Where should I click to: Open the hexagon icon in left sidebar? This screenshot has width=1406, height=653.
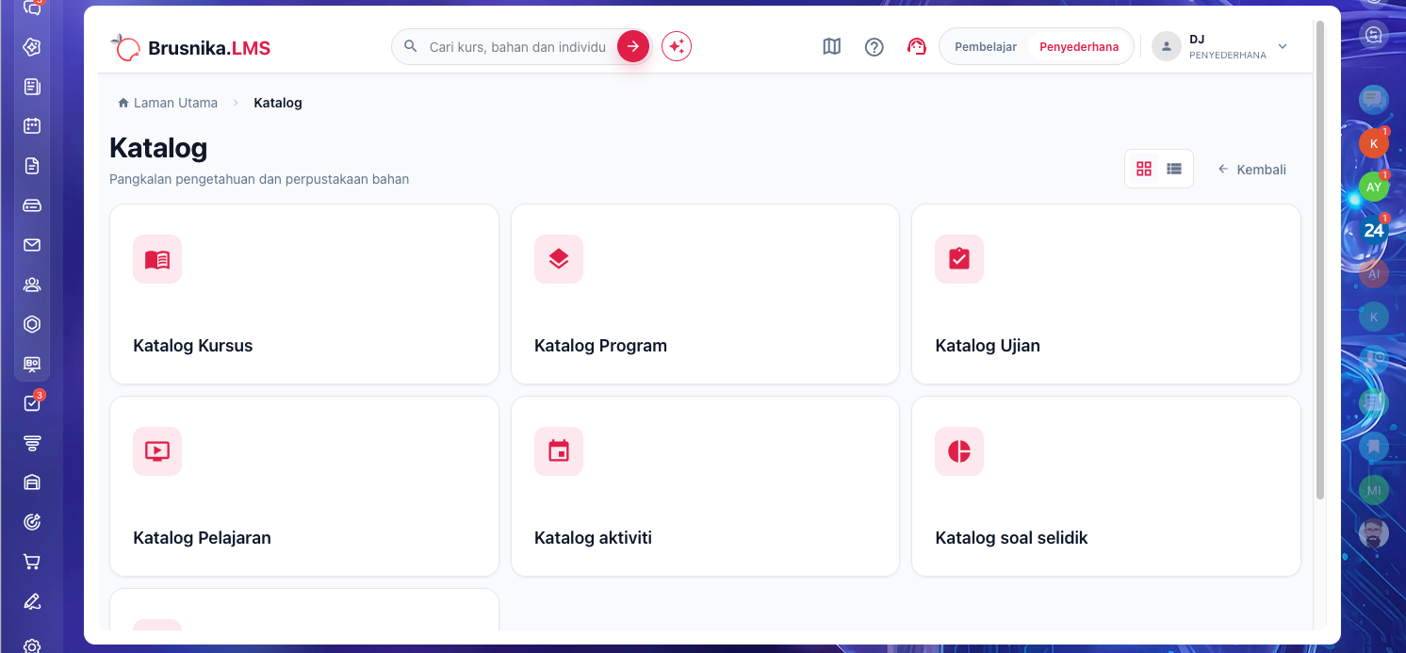tap(32, 324)
